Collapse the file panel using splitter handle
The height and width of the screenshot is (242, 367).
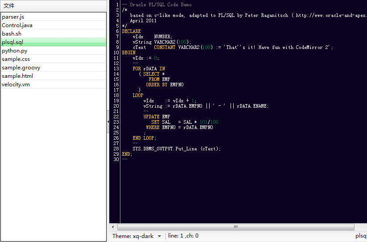click(108, 121)
